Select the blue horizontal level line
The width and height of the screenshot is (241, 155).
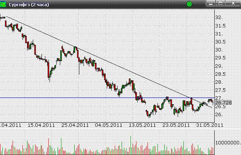coord(95,98)
